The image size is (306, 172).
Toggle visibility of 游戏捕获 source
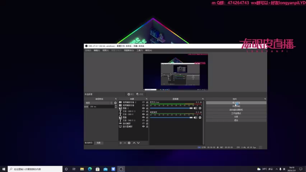143,123
